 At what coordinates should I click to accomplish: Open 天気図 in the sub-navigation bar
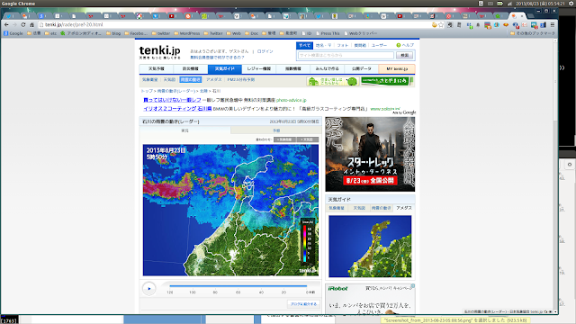click(x=169, y=79)
